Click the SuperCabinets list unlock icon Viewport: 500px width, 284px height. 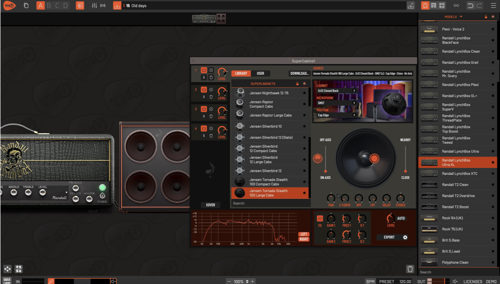[297, 83]
